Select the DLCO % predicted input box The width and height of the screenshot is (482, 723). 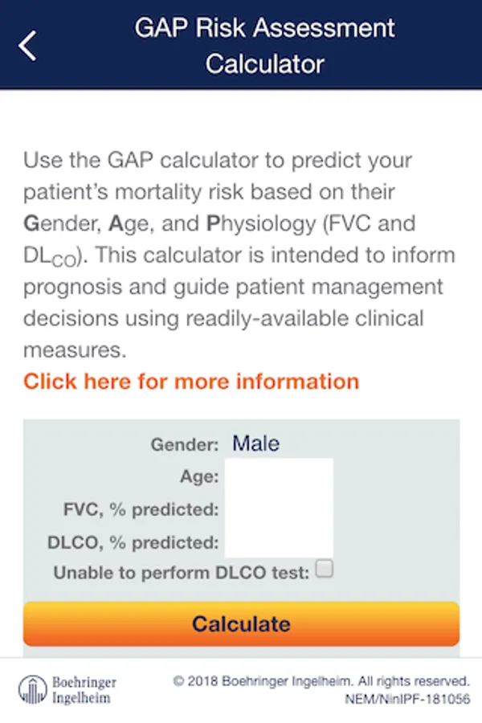(279, 541)
